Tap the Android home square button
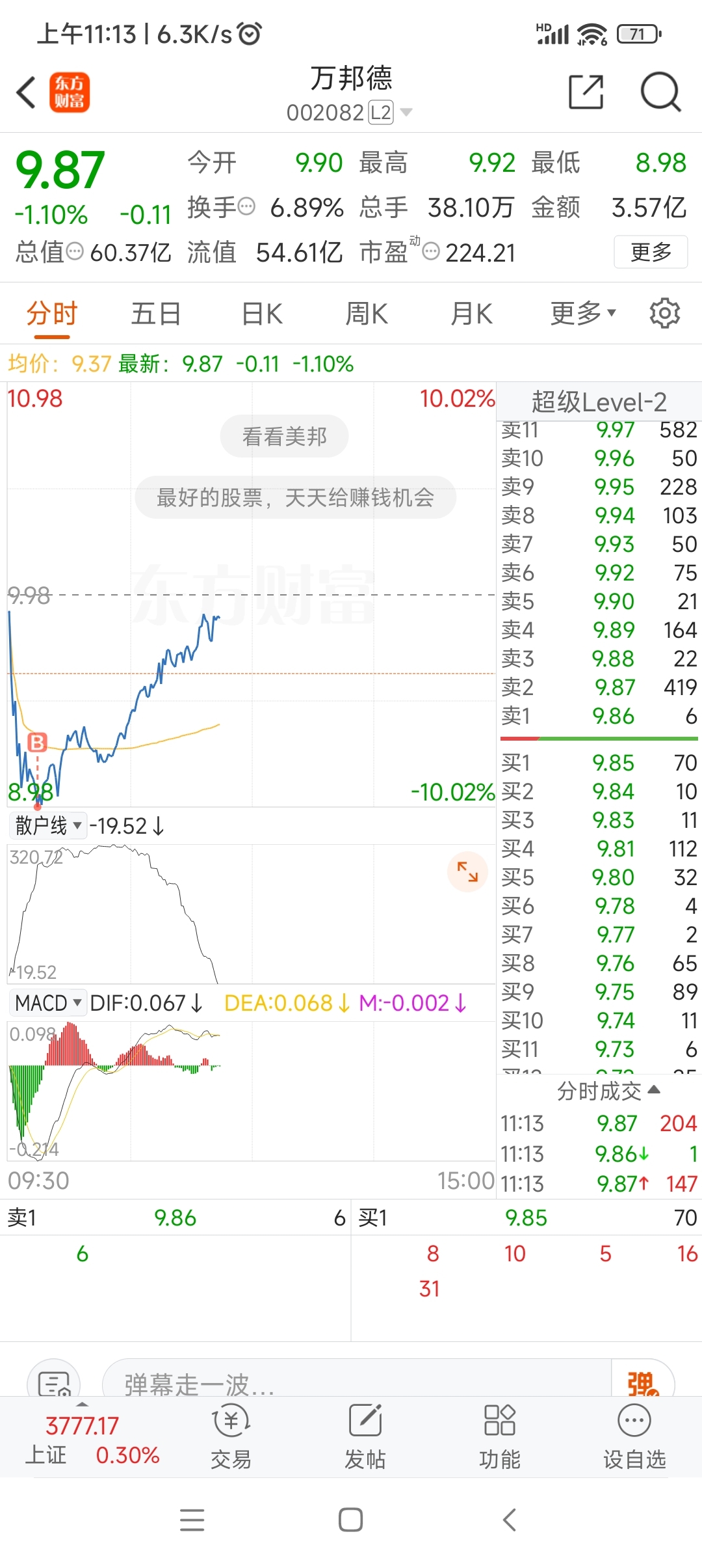Screen dimensions: 702x1562 (x=350, y=1520)
